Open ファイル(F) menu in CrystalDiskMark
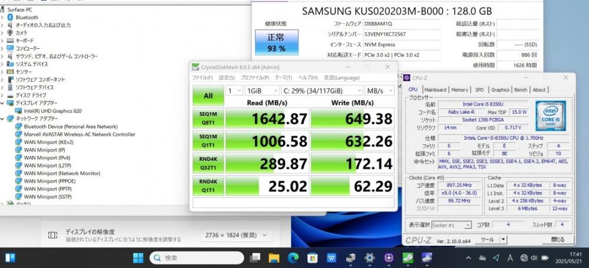 [x=203, y=78]
